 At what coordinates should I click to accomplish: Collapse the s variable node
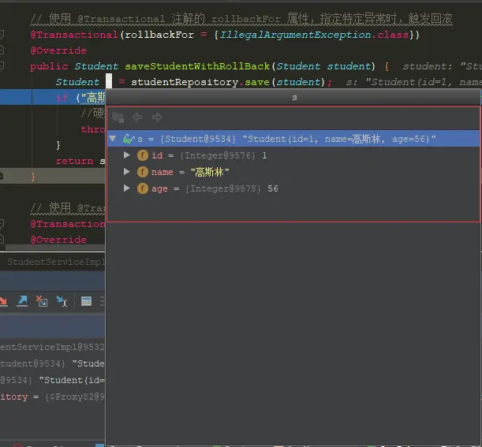click(x=113, y=139)
